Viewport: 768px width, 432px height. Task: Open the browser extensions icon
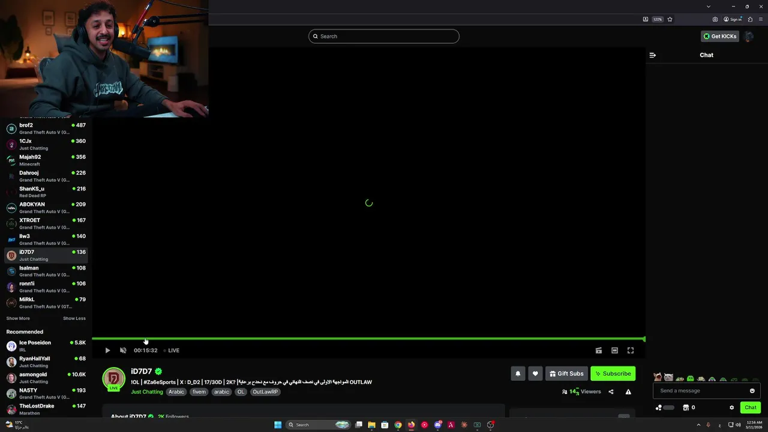pos(750,19)
